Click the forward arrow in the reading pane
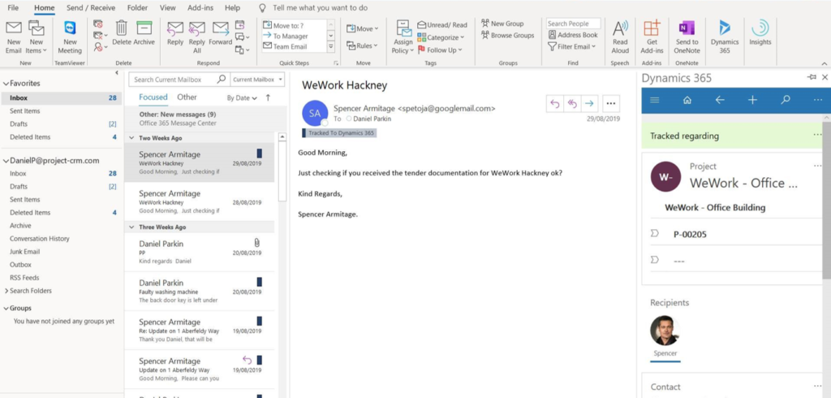Viewport: 831px width, 398px height. tap(589, 103)
